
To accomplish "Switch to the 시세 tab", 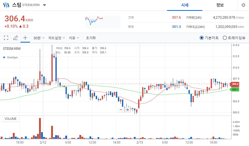I will pyautogui.click(x=185, y=5).
